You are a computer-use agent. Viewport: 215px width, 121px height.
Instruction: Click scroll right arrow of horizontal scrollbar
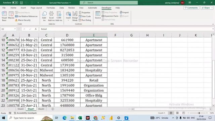(x=211, y=109)
